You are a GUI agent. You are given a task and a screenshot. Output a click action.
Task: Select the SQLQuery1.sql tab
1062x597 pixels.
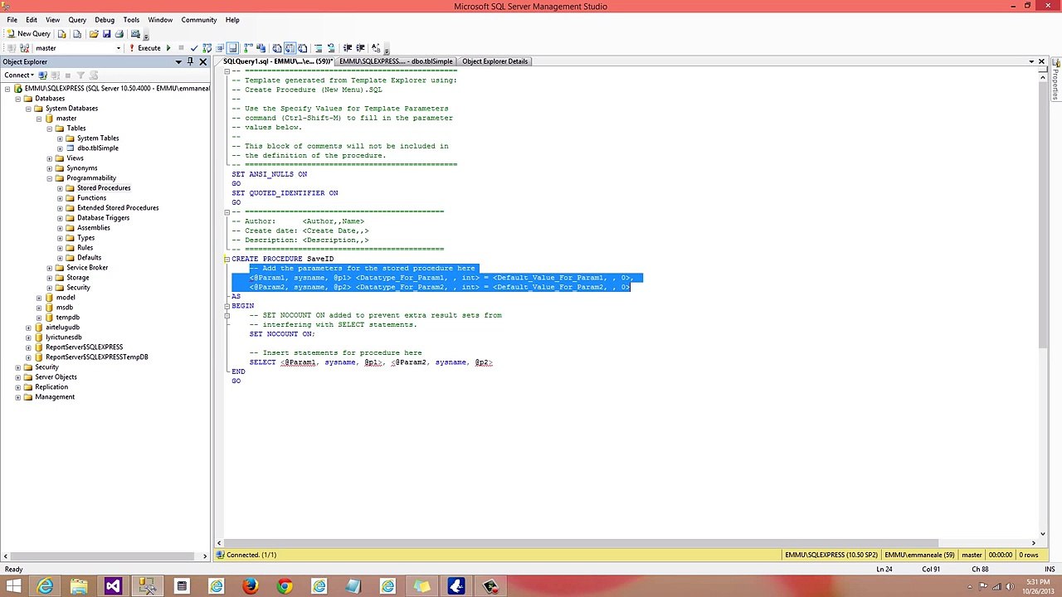pos(277,61)
